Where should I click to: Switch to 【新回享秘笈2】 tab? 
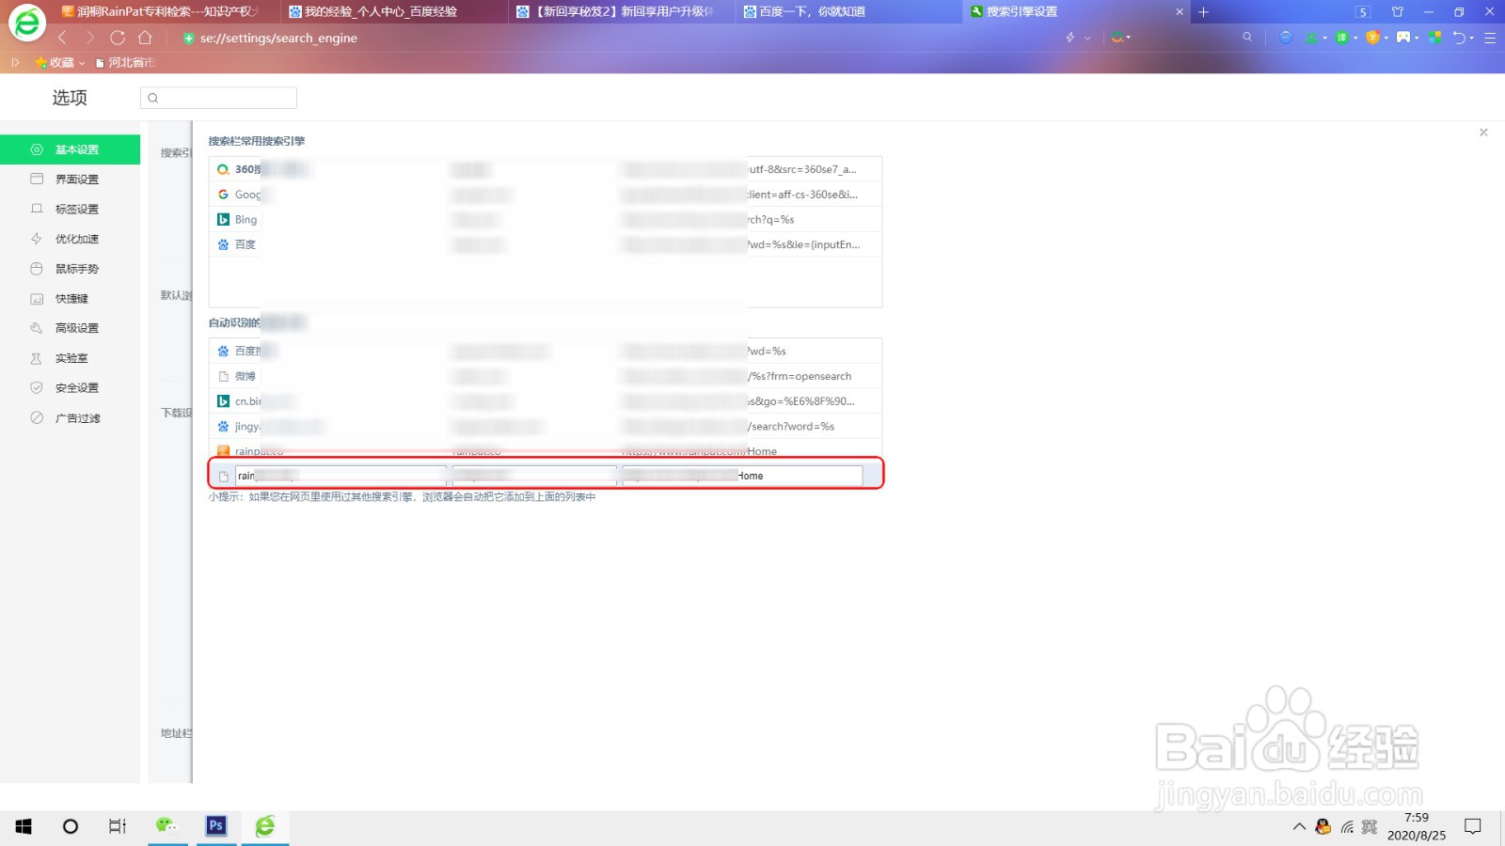point(621,11)
